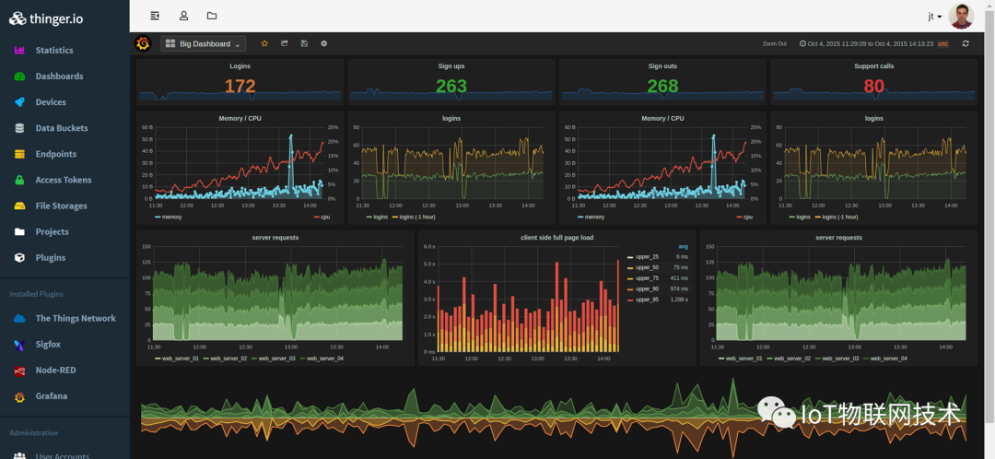Click the Endpoints sidebar icon
The height and width of the screenshot is (459, 995).
pos(19,154)
